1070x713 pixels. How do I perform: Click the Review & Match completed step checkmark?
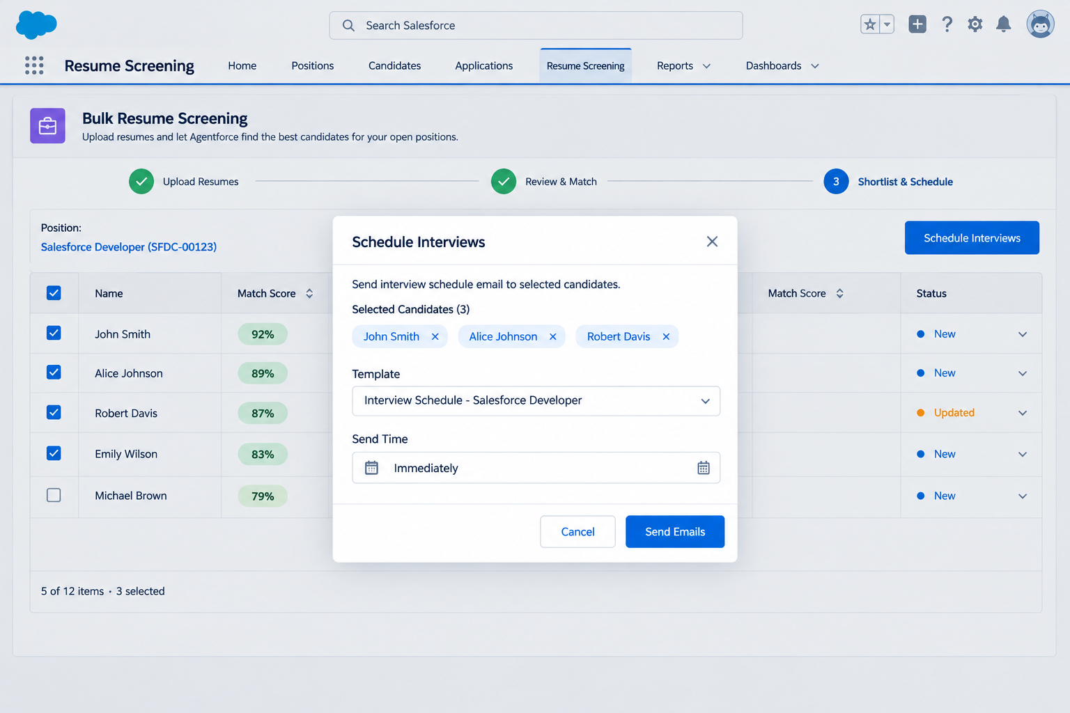coord(504,182)
